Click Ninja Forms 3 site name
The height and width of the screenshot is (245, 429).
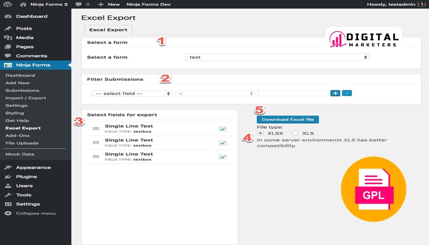click(x=49, y=4)
